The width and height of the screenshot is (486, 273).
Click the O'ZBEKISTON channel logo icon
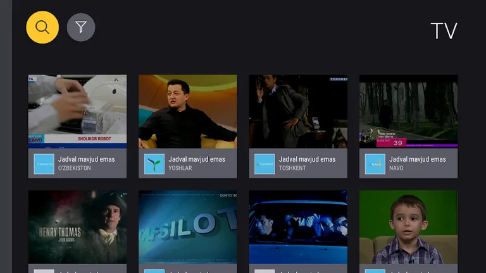tap(44, 164)
